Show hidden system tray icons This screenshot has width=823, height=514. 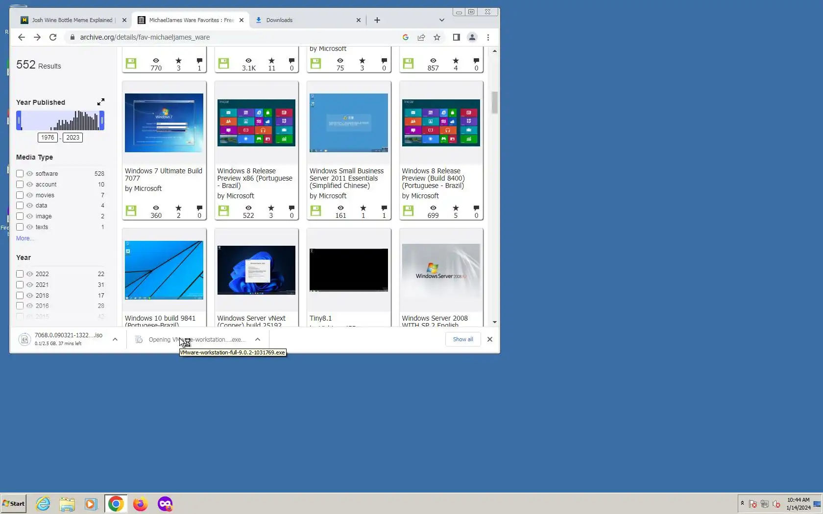(742, 503)
